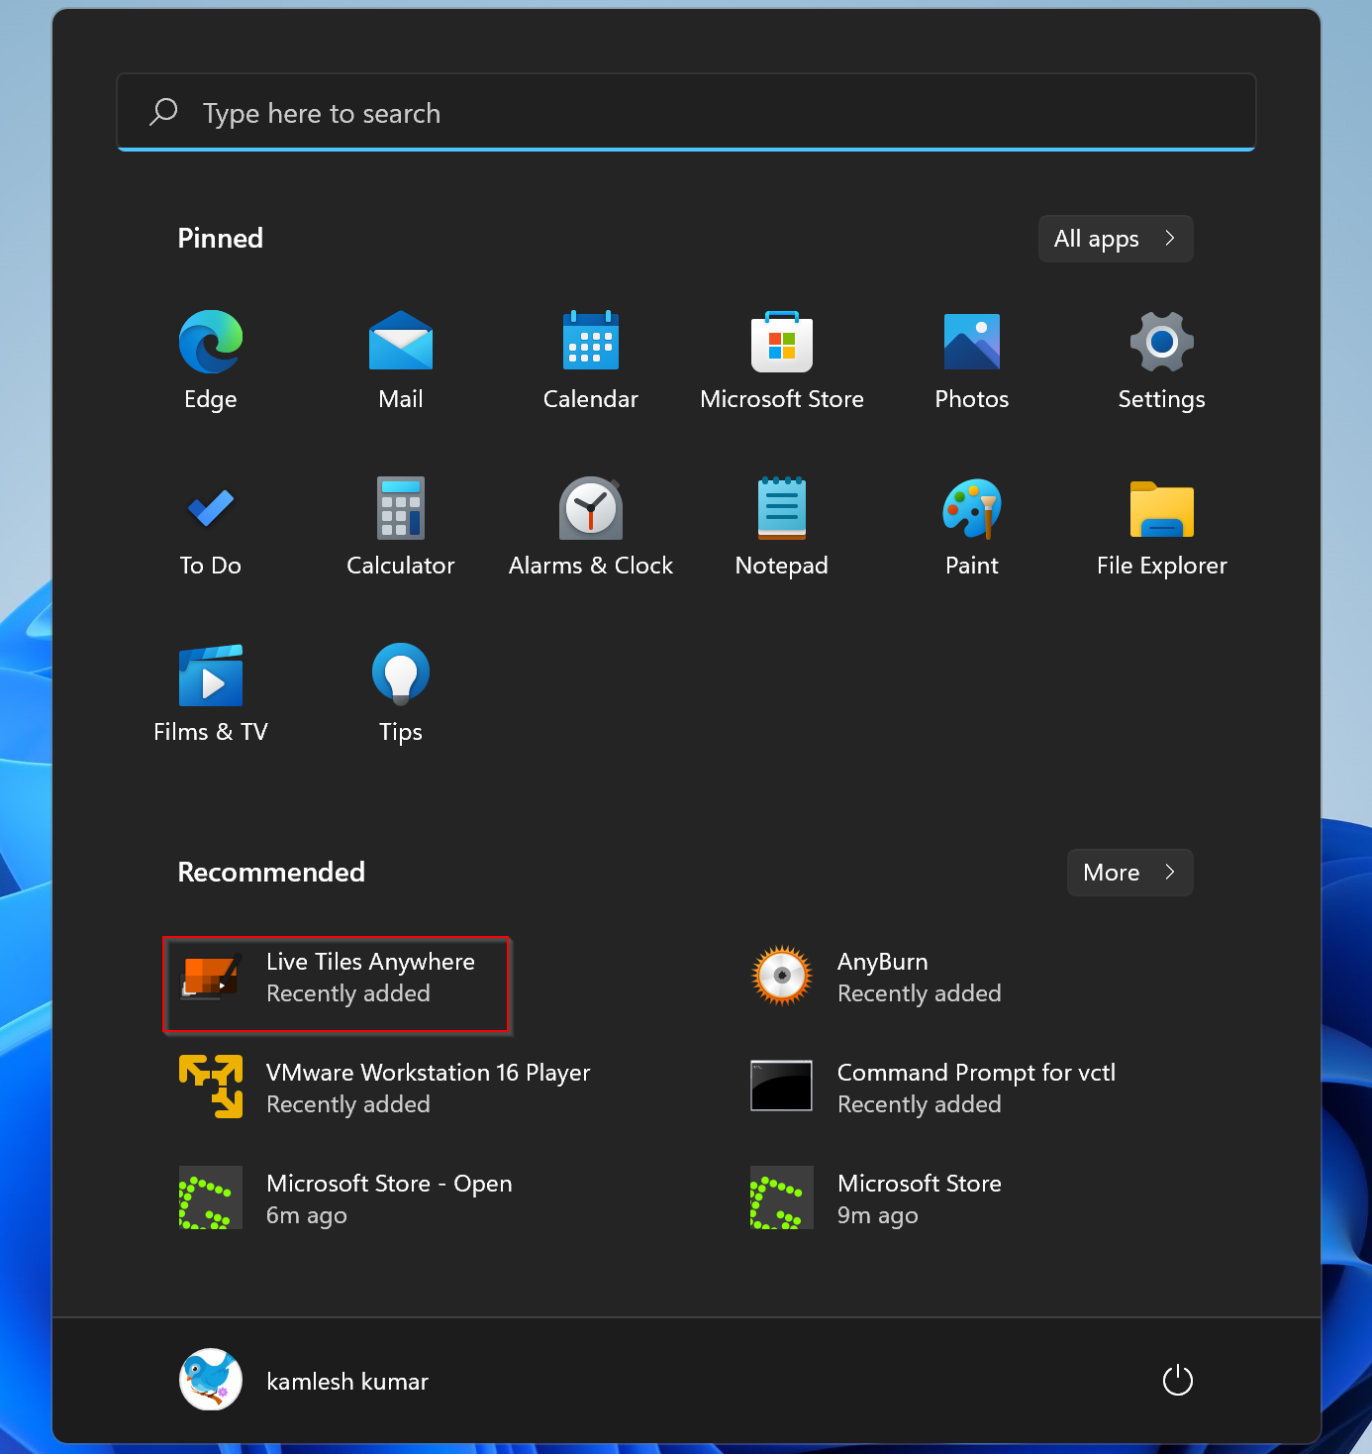
Task: Open the Edge browser icon
Action: pyautogui.click(x=210, y=360)
